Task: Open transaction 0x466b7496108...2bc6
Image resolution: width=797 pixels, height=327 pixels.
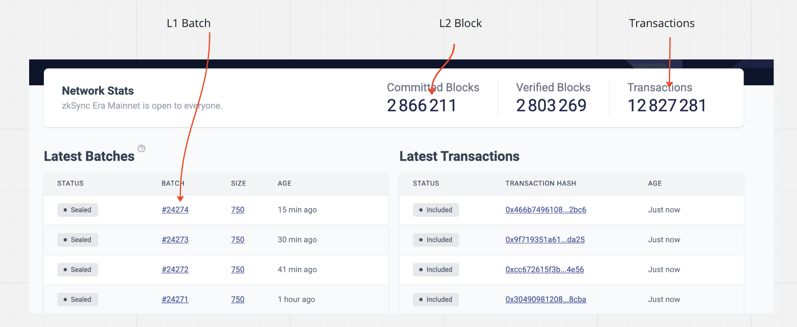Action: (x=545, y=210)
